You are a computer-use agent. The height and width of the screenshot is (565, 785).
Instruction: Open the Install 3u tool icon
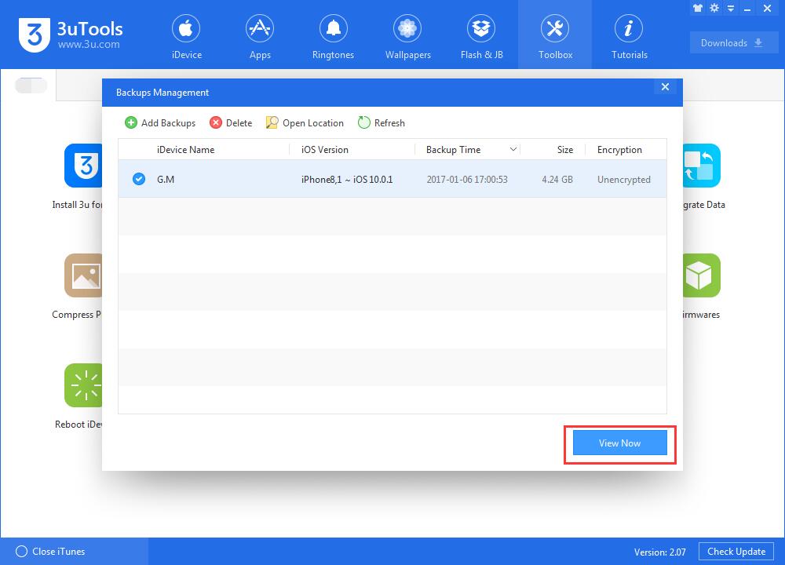[x=83, y=166]
